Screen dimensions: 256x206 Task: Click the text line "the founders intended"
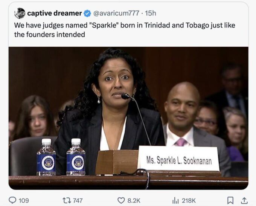pyautogui.click(x=49, y=35)
